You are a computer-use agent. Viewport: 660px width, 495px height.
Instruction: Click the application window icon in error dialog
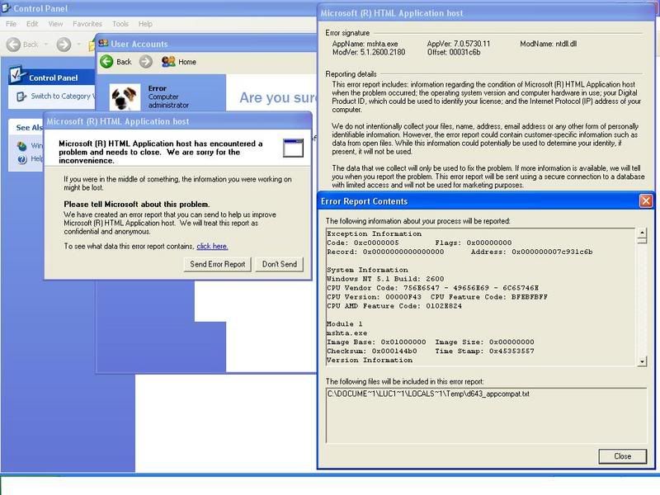[293, 148]
